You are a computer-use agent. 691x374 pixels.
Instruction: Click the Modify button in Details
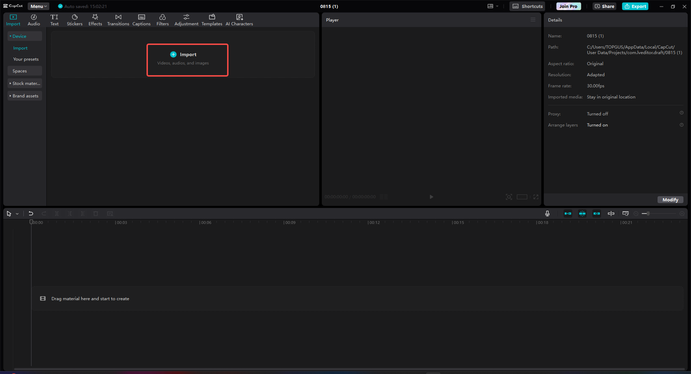pos(670,200)
